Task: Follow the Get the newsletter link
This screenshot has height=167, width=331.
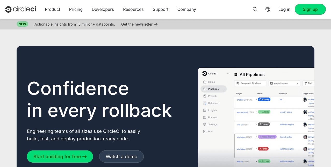Action: (137, 24)
